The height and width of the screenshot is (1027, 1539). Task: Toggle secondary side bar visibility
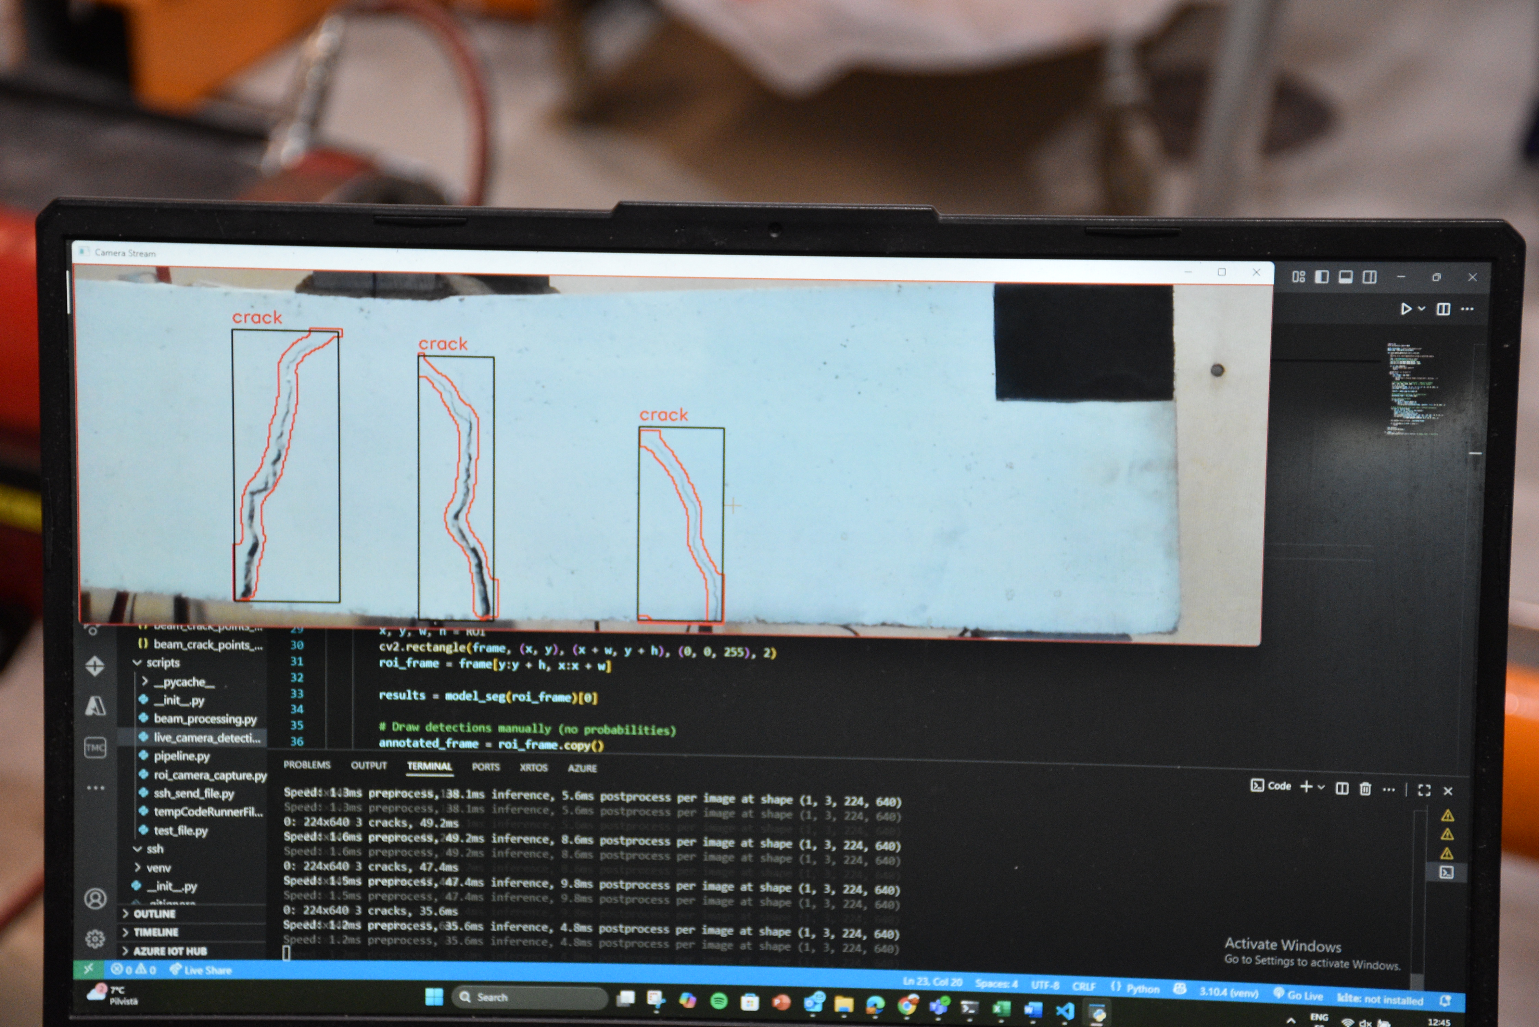pos(1369,277)
